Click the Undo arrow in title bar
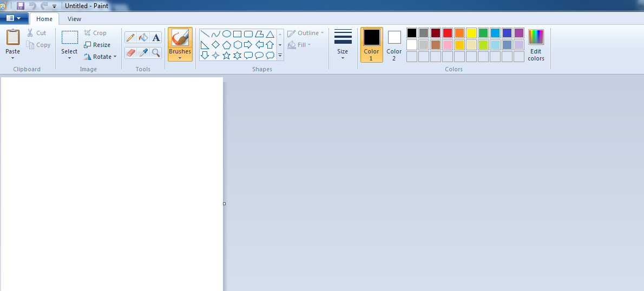This screenshot has height=291, width=644. click(x=32, y=6)
